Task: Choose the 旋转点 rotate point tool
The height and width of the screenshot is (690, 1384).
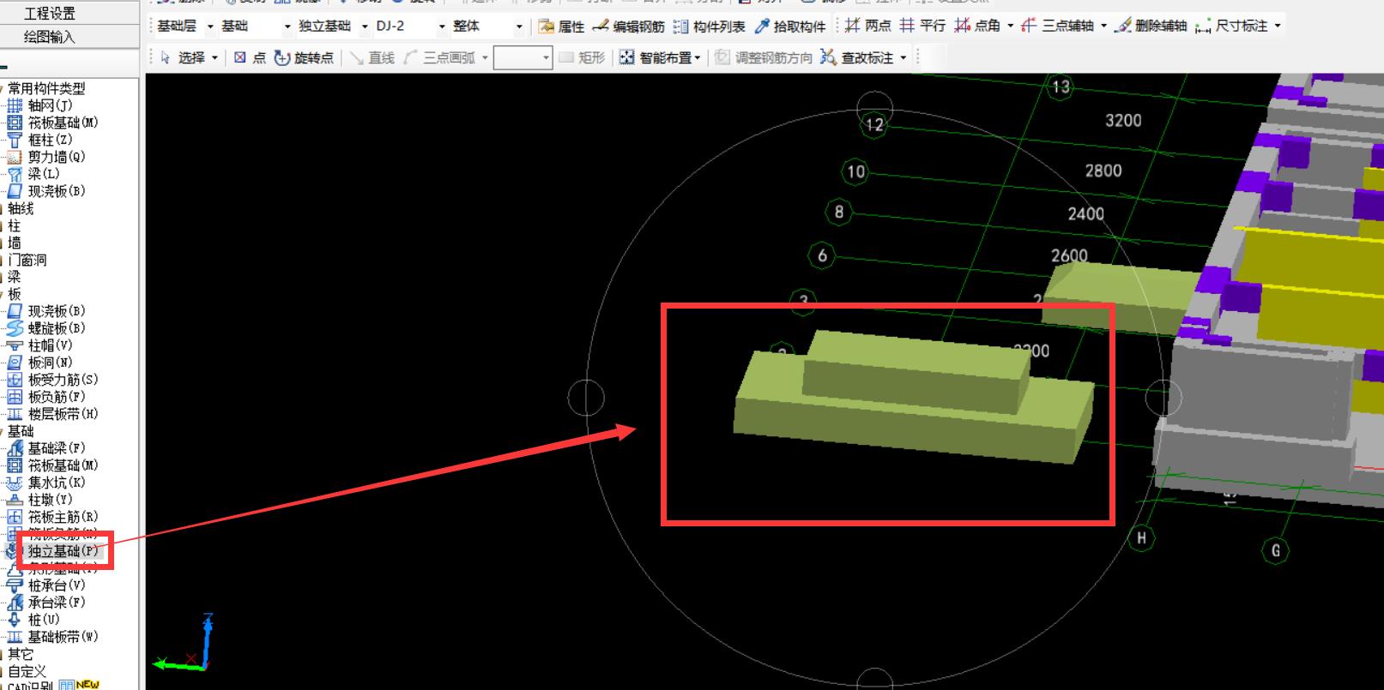Action: (x=304, y=57)
